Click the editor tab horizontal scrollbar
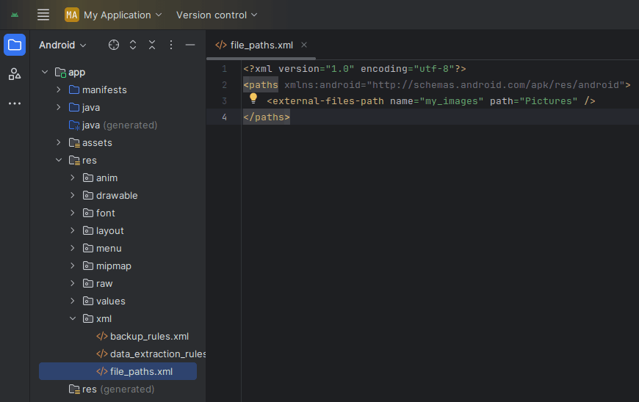The width and height of the screenshot is (639, 402). (261, 58)
